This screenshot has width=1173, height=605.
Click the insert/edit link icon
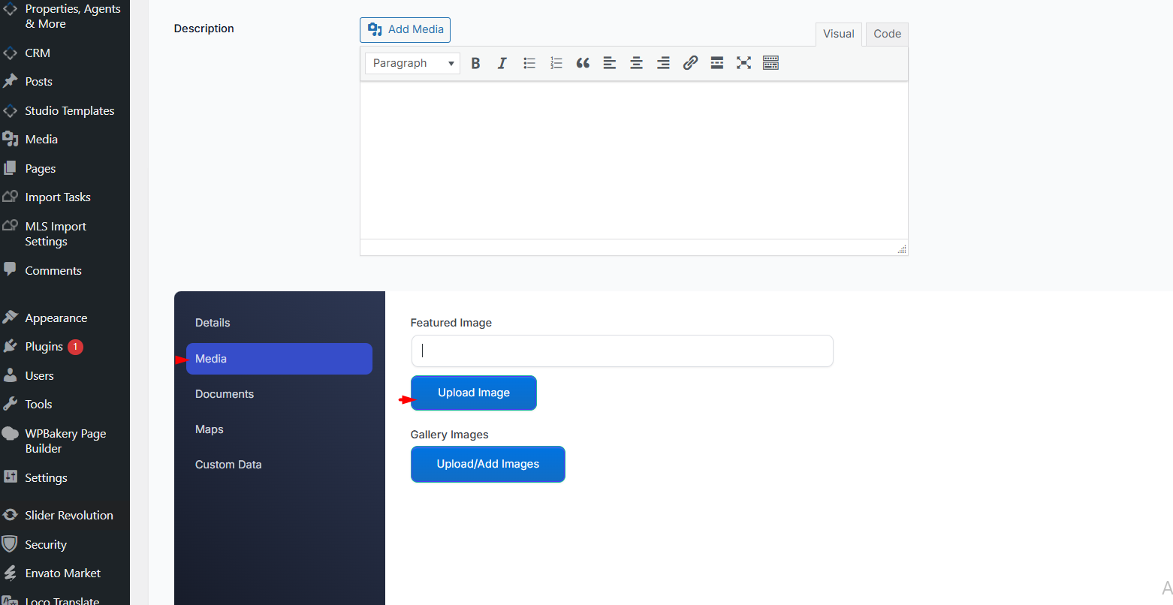click(690, 63)
